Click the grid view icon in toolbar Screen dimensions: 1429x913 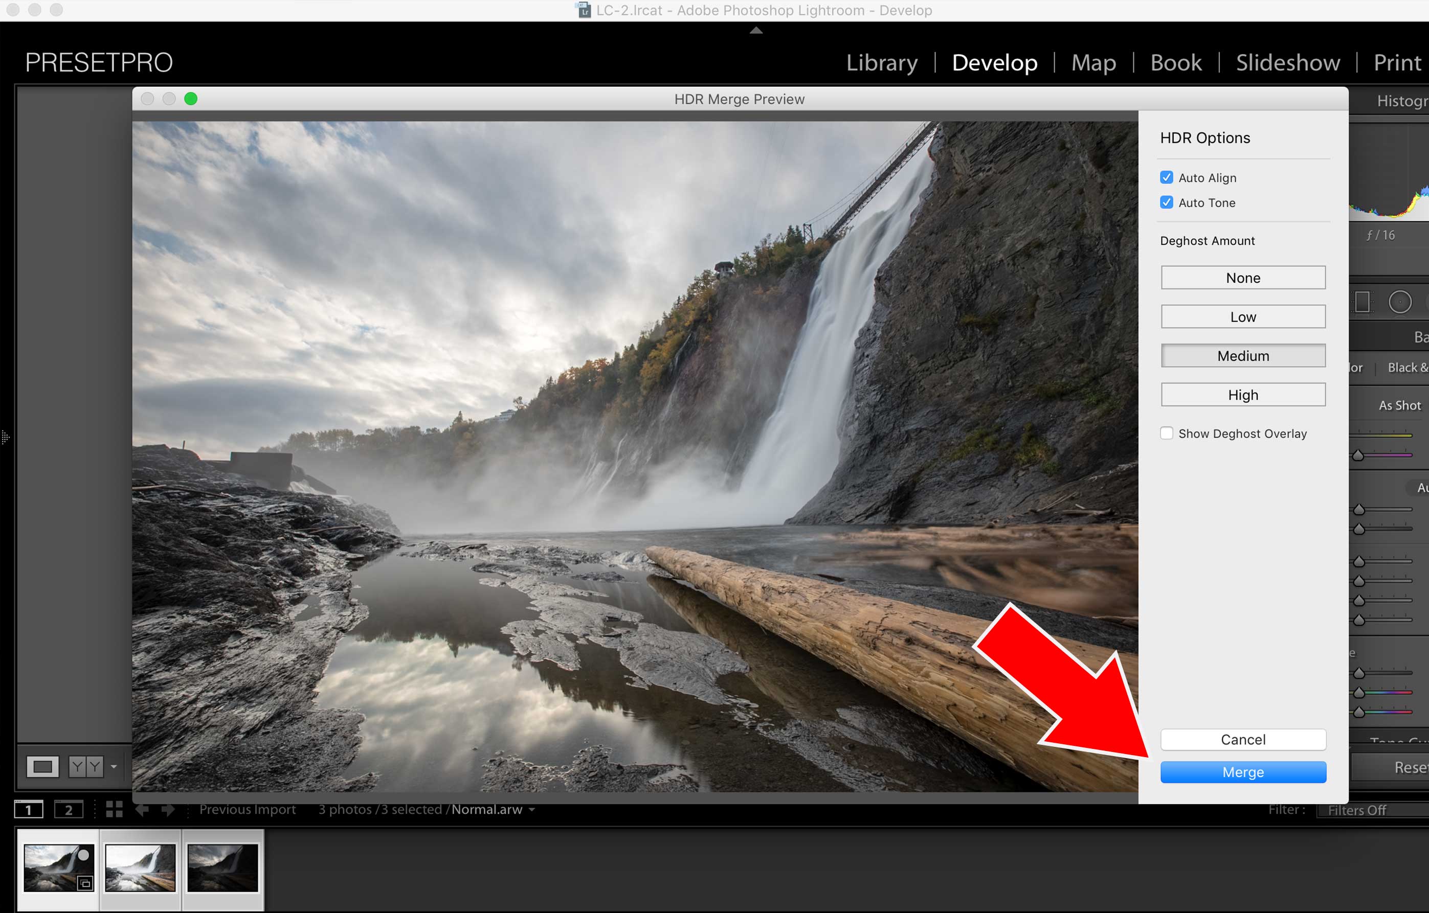coord(114,811)
